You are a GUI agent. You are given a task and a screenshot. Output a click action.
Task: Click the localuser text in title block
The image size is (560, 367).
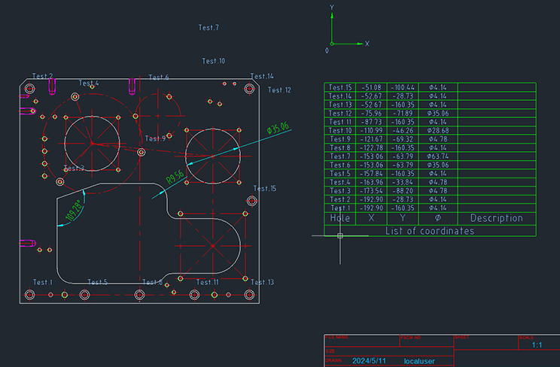421,361
